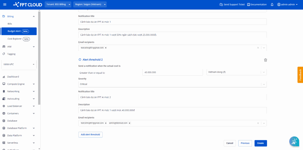Expand the IAM sidebar section
The image size is (303, 150).
tap(34, 47)
